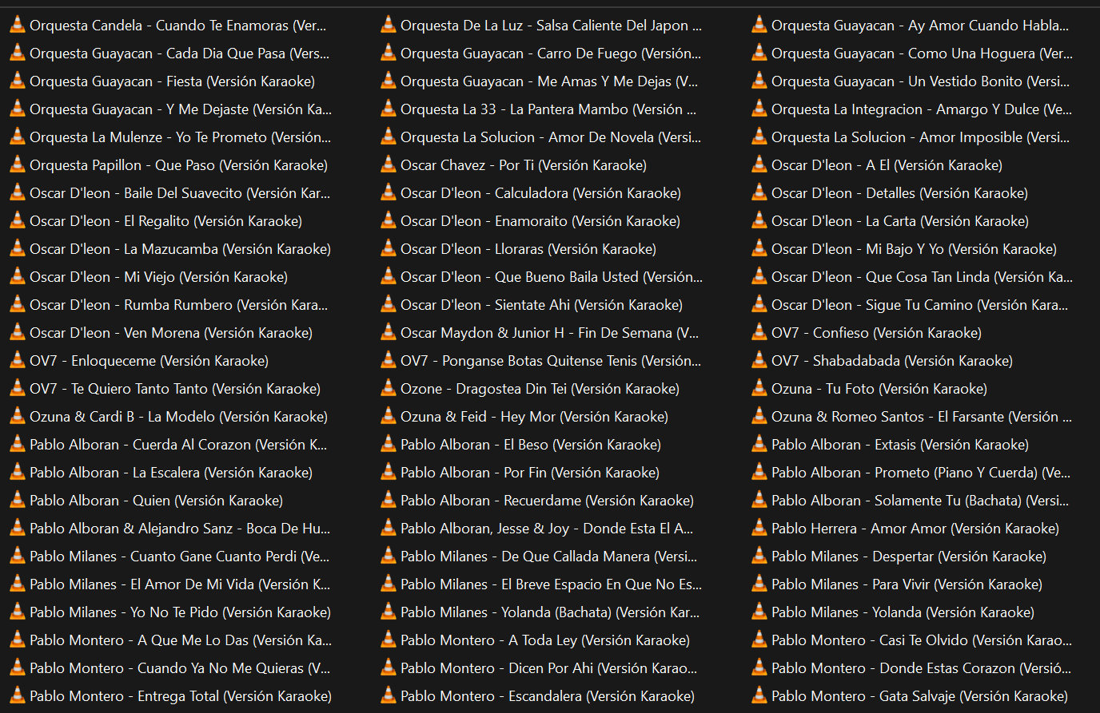
Task: Select Pablo Milanes - Yolanda (Bachata) file
Action: [549, 612]
